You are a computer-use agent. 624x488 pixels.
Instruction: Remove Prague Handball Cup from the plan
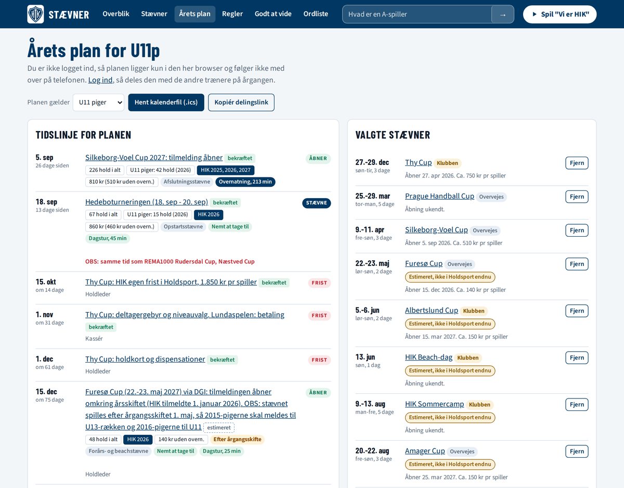[x=577, y=197]
